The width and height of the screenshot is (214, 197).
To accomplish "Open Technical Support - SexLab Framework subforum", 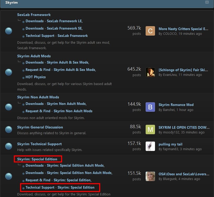I will click(57, 36).
